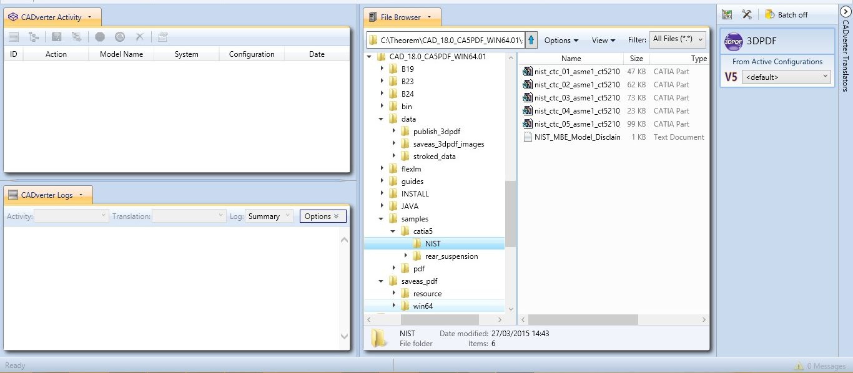The image size is (853, 373).
Task: Click the circular refresh icon in Activity toolbar
Action: coord(120,37)
